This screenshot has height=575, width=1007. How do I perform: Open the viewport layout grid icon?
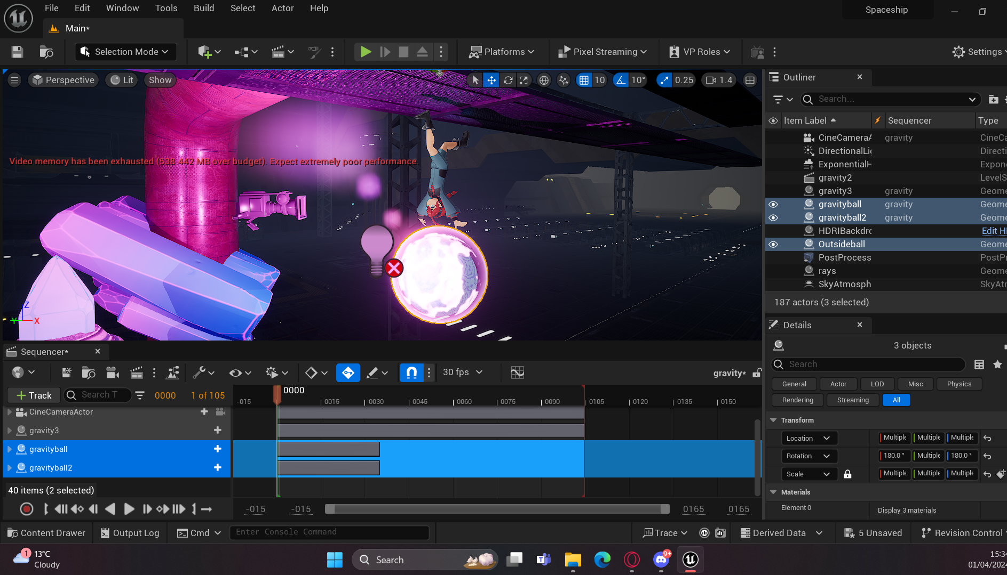pyautogui.click(x=750, y=80)
